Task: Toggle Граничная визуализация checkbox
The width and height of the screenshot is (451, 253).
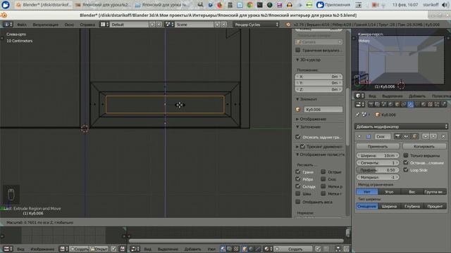Action: [298, 50]
